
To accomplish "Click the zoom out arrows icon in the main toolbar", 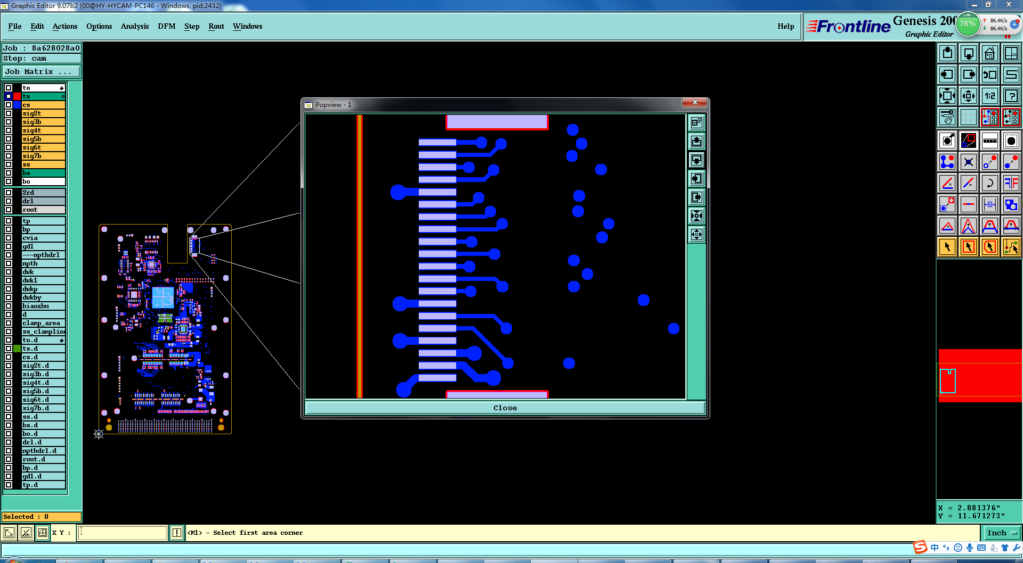I will coord(969,96).
